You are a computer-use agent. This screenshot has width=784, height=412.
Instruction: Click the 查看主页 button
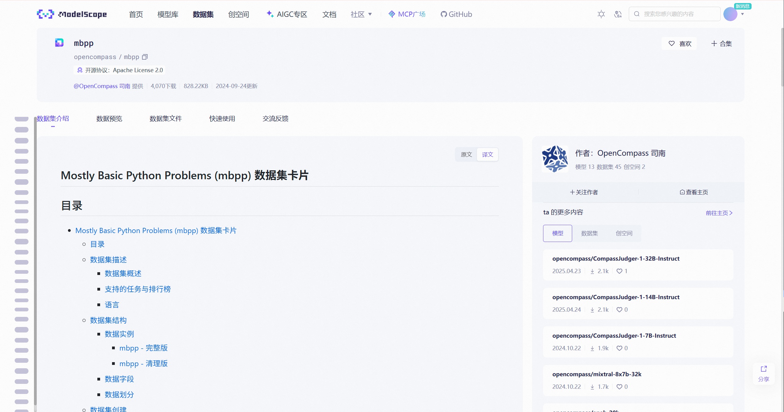694,192
